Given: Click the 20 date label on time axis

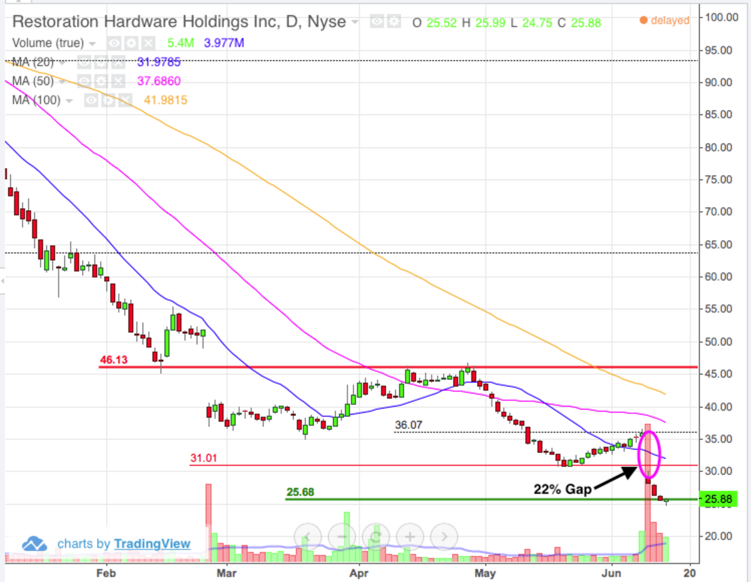Looking at the screenshot, I should pyautogui.click(x=688, y=573).
